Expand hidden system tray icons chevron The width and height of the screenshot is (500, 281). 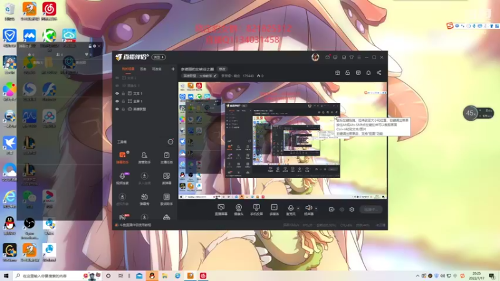(x=417, y=276)
